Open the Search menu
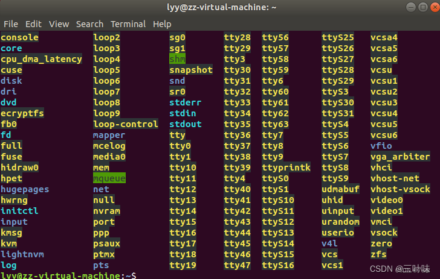 (90, 24)
